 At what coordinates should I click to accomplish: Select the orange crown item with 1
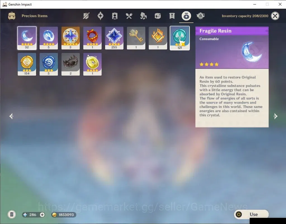tap(158, 38)
